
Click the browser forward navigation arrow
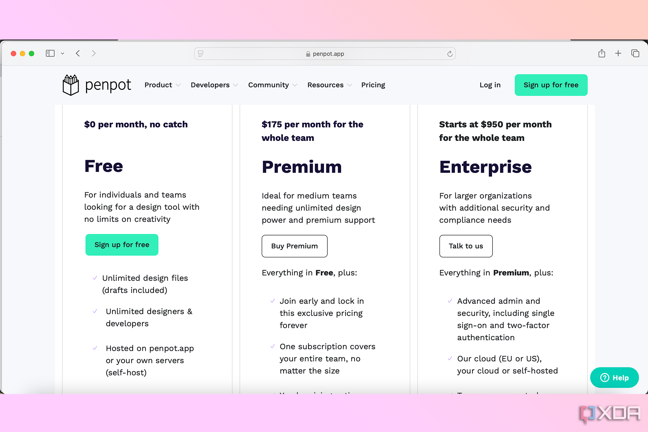(94, 53)
